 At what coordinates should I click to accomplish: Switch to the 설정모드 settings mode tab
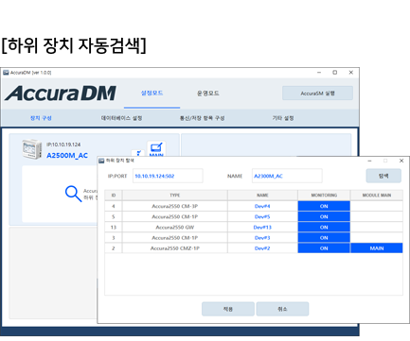click(152, 94)
